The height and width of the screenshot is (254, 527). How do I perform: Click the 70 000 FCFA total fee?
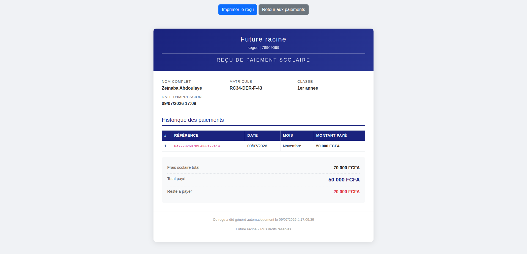click(x=347, y=168)
